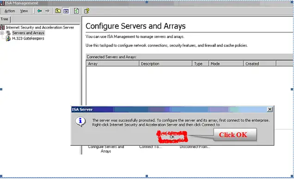Click the information icon in ISA Server dialog

click(80, 122)
